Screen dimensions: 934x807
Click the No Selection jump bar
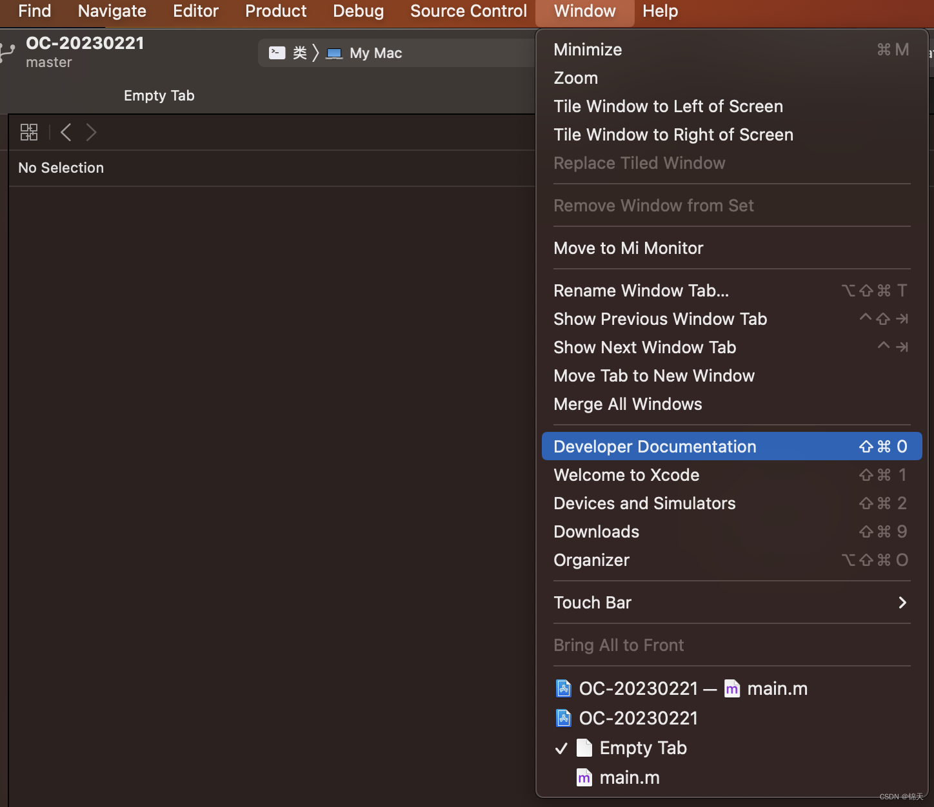61,168
